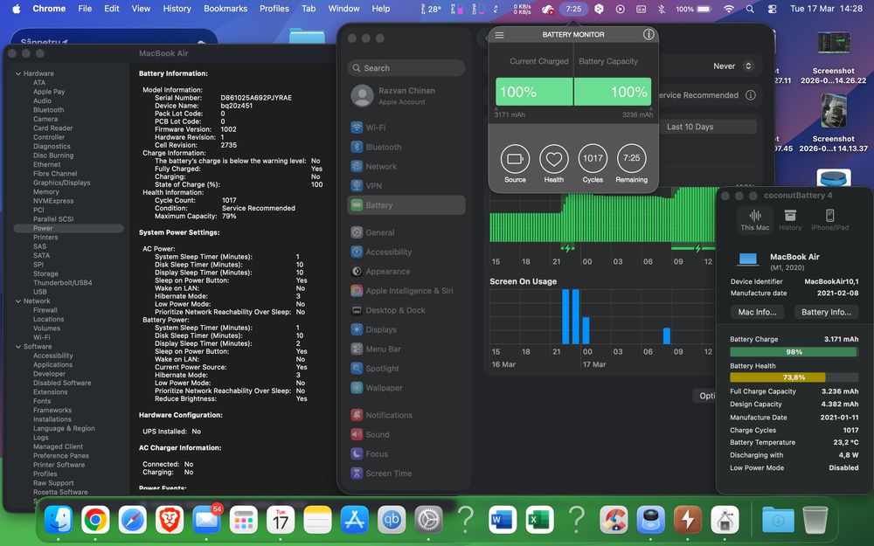Select Graphics/Displays in the System Information sidebar
Viewport: 874px width, 546px height.
pyautogui.click(x=61, y=183)
